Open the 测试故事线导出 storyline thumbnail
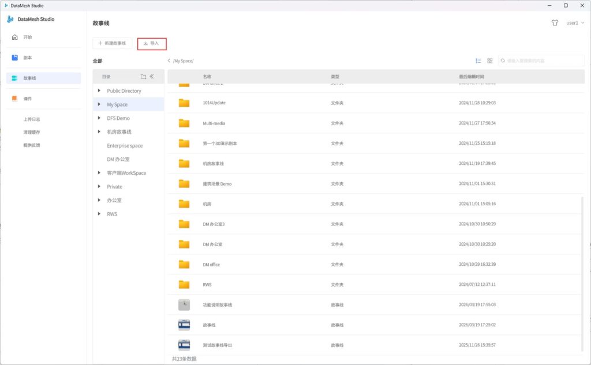 (x=184, y=345)
